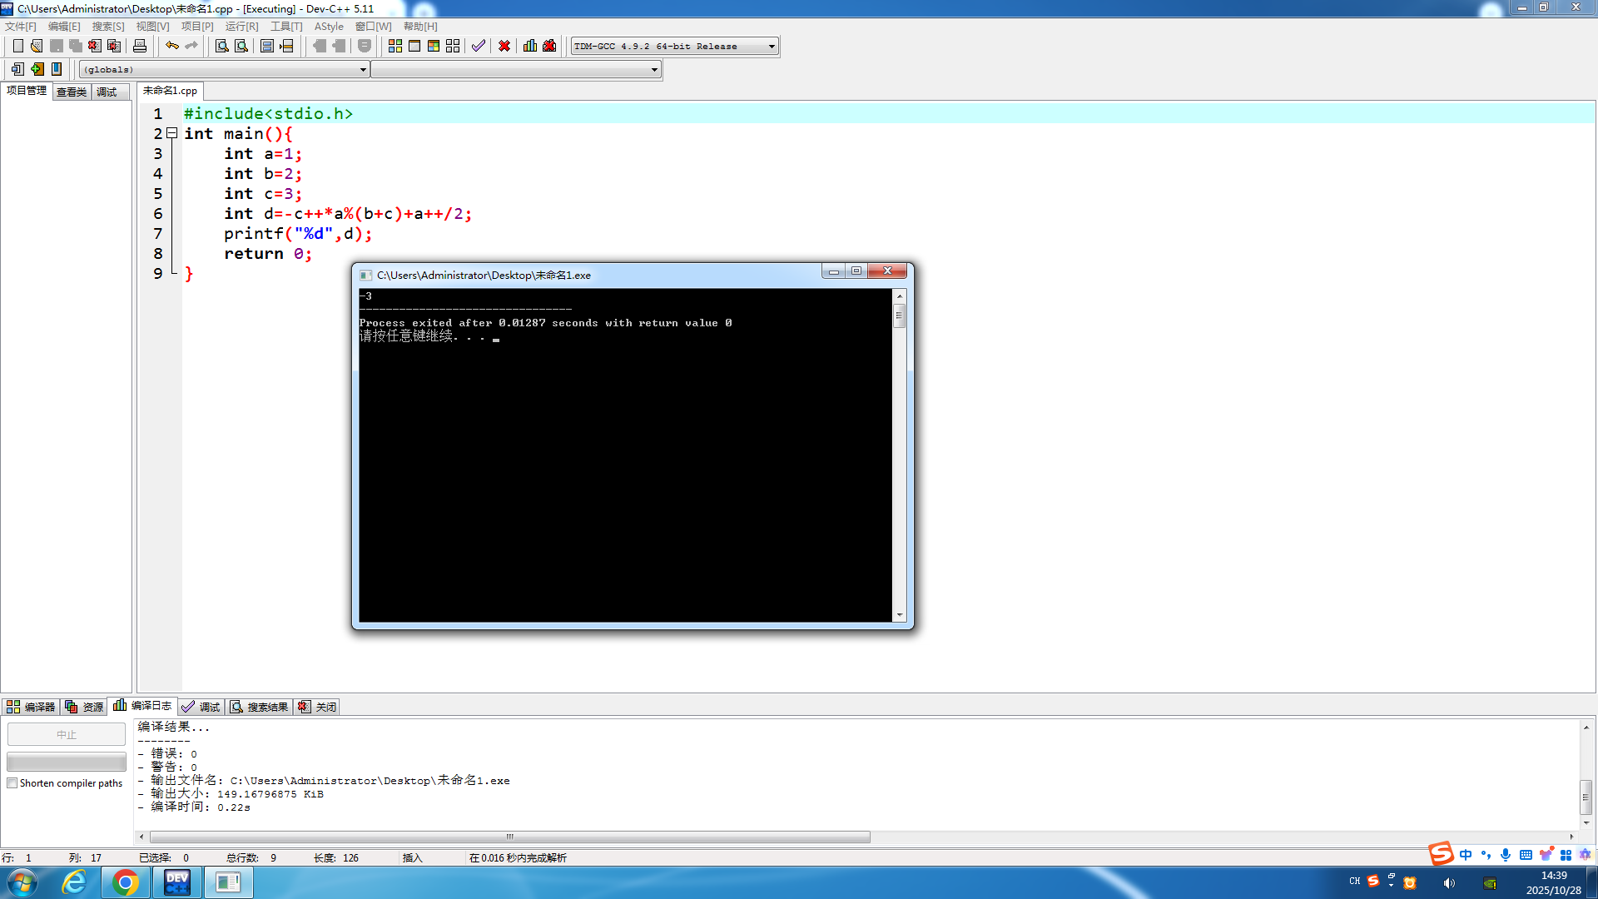Screen dimensions: 1598x899
Task: Click the profile analysis bar chart icon
Action: point(530,46)
